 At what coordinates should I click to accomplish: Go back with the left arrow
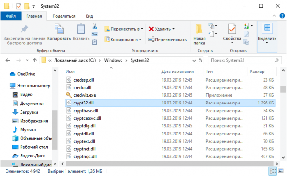[8, 60]
